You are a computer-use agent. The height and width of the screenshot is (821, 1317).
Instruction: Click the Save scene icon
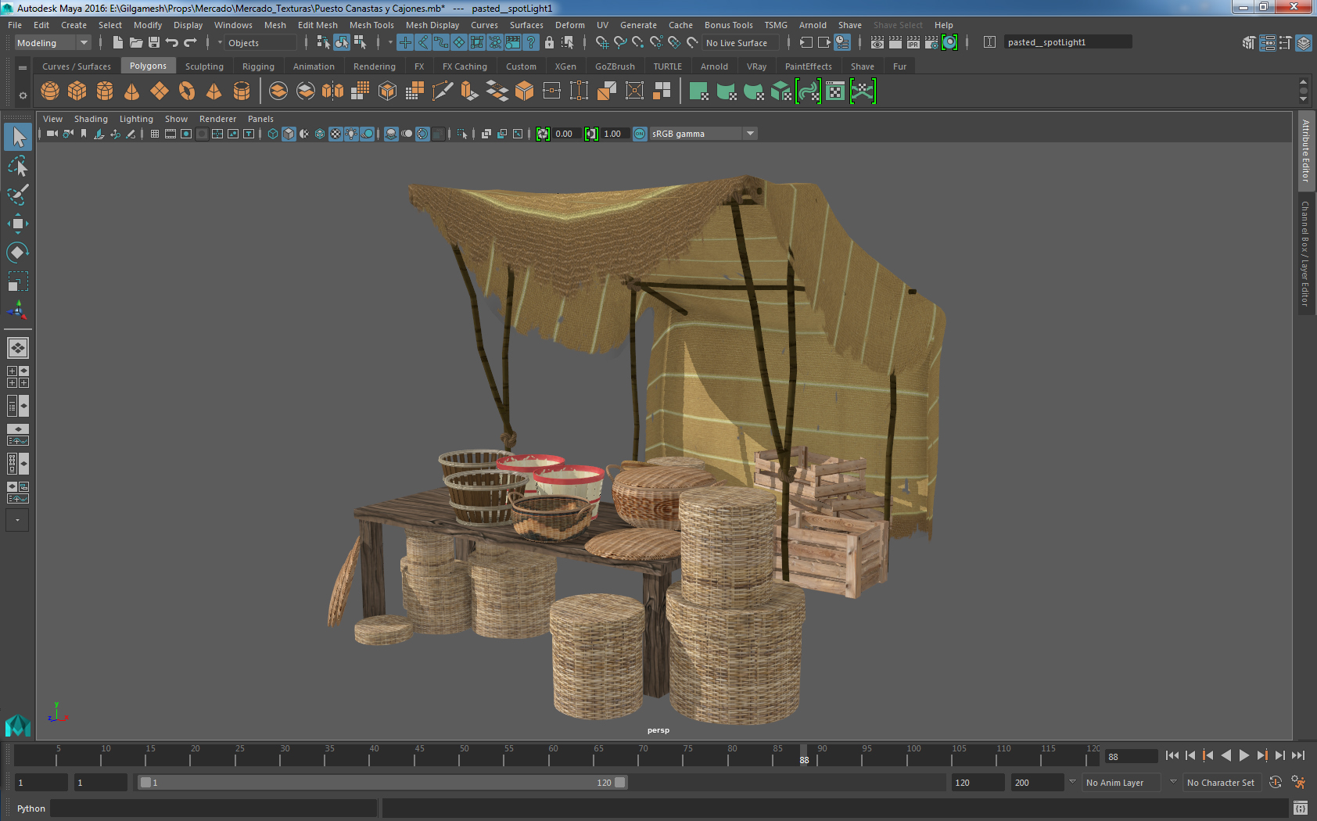point(154,43)
